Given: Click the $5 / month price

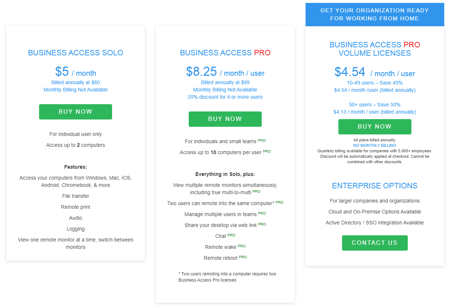Looking at the screenshot, I should point(76,72).
